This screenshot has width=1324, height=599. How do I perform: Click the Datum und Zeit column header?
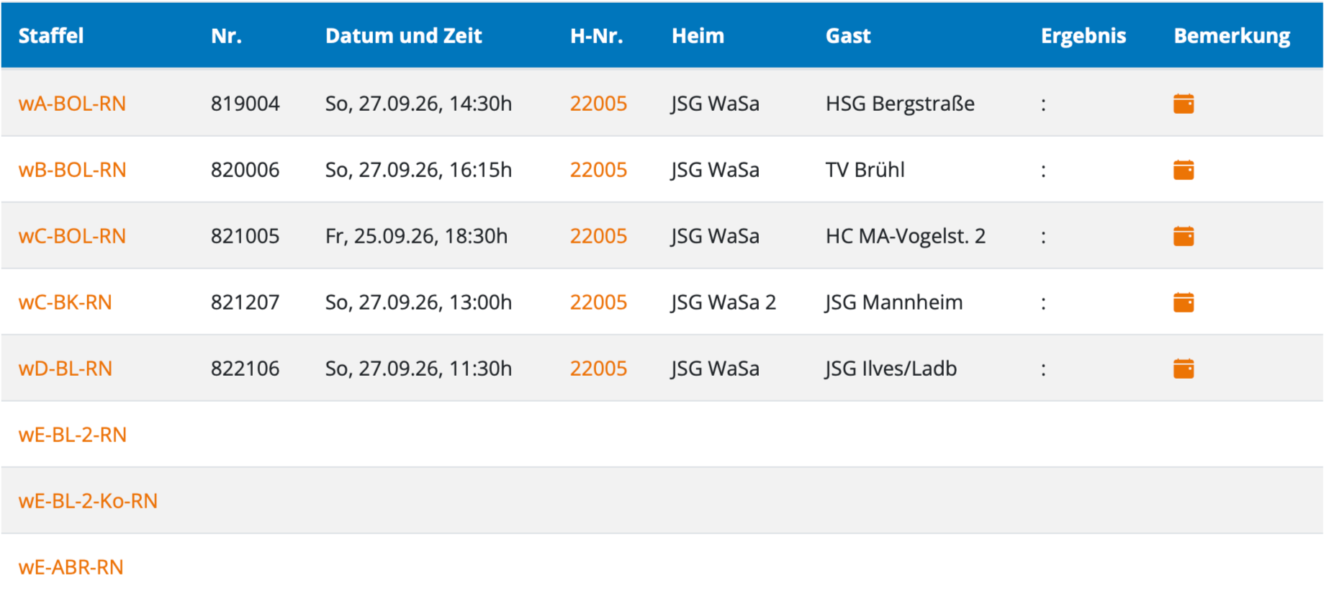pyautogui.click(x=403, y=36)
